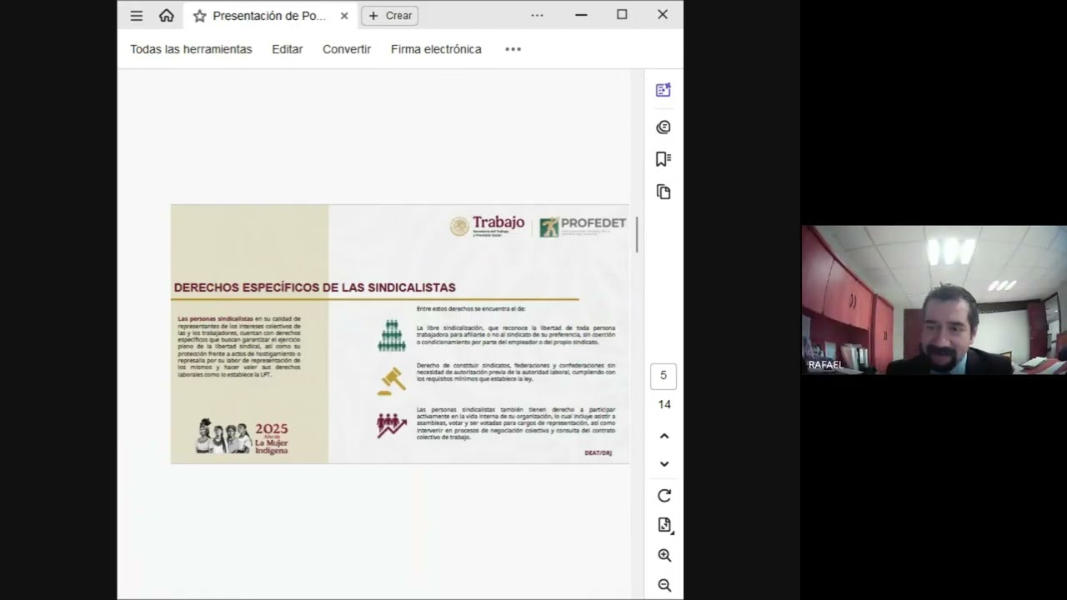Click the PROFEDET logo on slide
1067x600 pixels.
point(583,226)
